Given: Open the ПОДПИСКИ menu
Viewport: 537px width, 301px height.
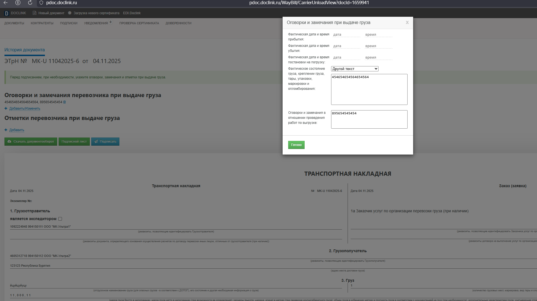Looking at the screenshot, I should tap(69, 23).
